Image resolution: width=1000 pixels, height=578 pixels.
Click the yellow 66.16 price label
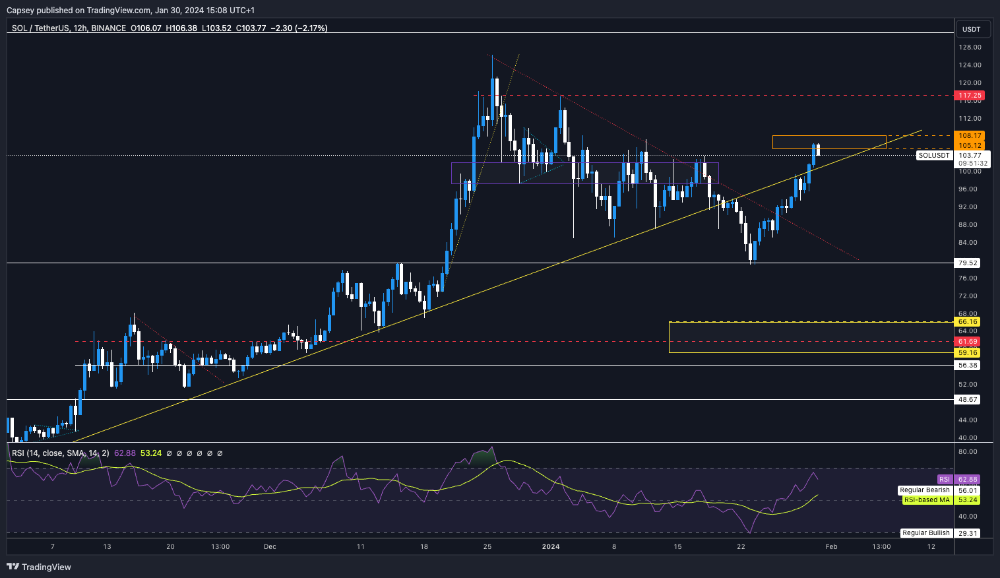click(968, 322)
